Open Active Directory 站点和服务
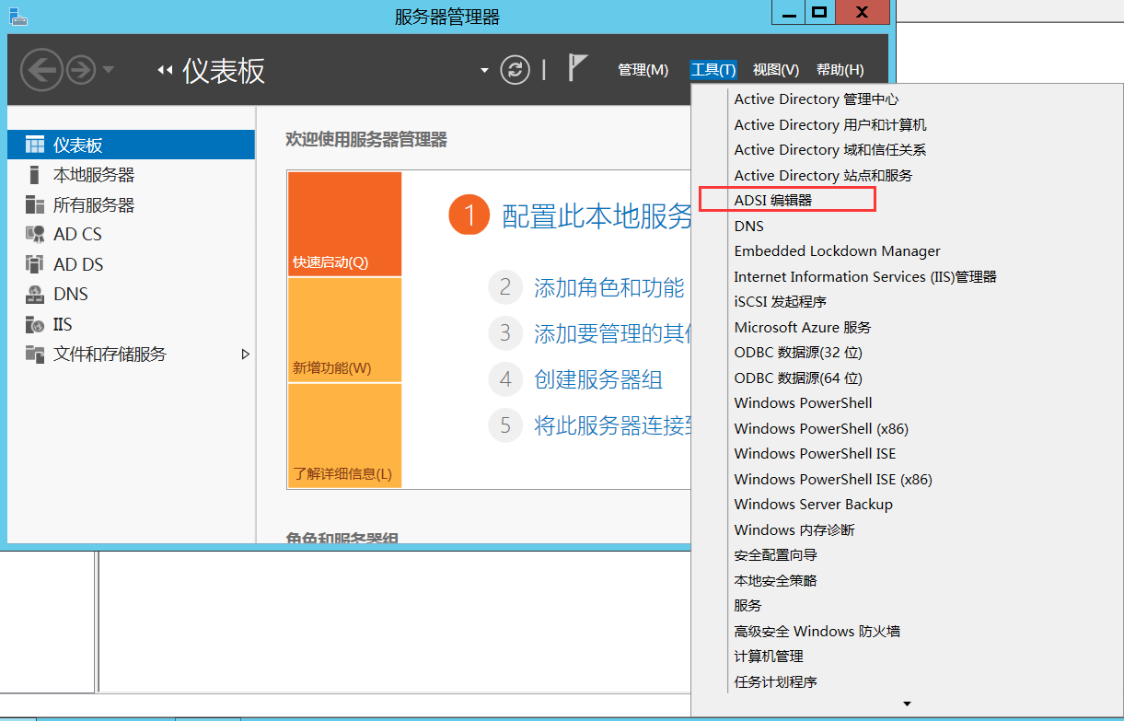 (x=823, y=175)
